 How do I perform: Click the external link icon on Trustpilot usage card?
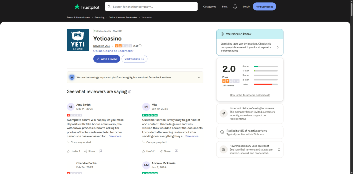[x=279, y=149]
